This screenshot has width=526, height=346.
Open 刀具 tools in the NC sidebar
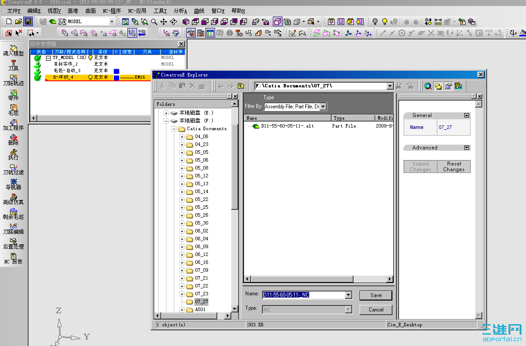click(13, 65)
